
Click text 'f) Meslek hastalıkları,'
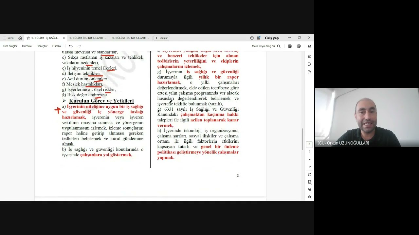(x=82, y=84)
